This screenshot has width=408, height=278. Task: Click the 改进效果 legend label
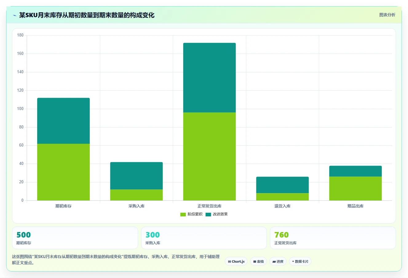220,214
